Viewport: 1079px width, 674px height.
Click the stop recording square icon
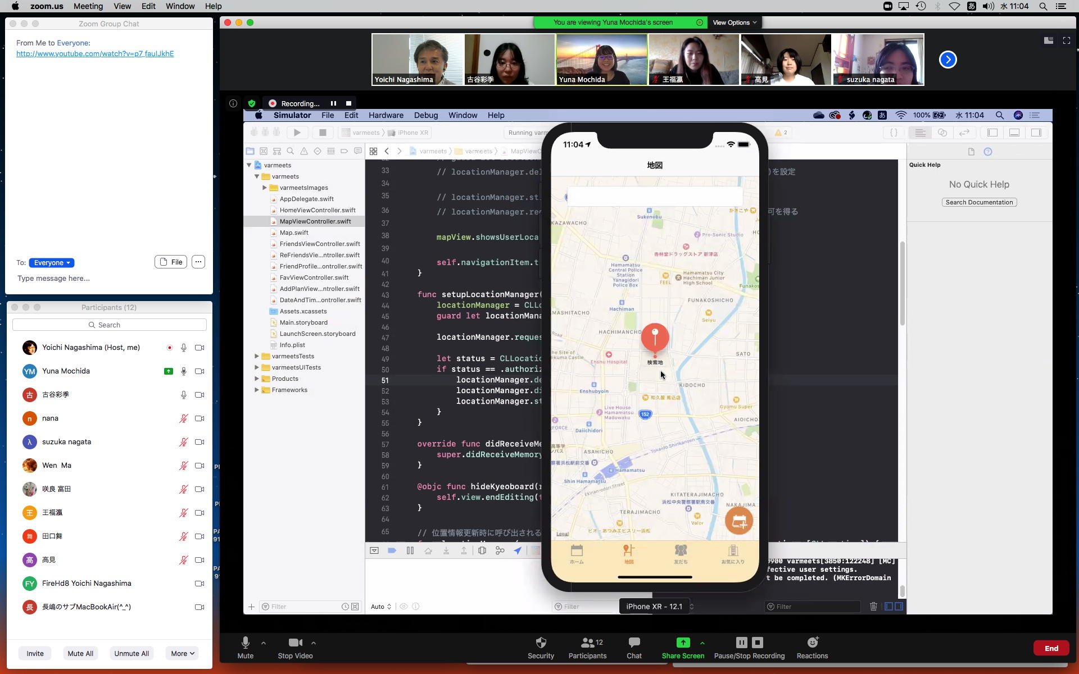[x=348, y=103]
